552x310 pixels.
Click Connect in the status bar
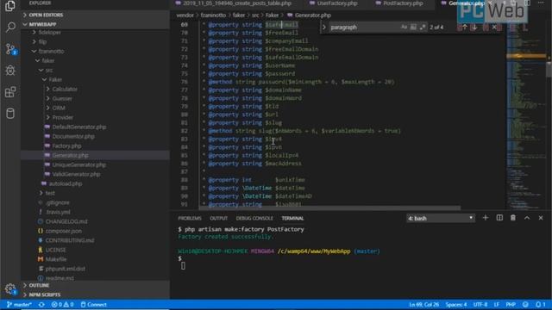coord(94,304)
